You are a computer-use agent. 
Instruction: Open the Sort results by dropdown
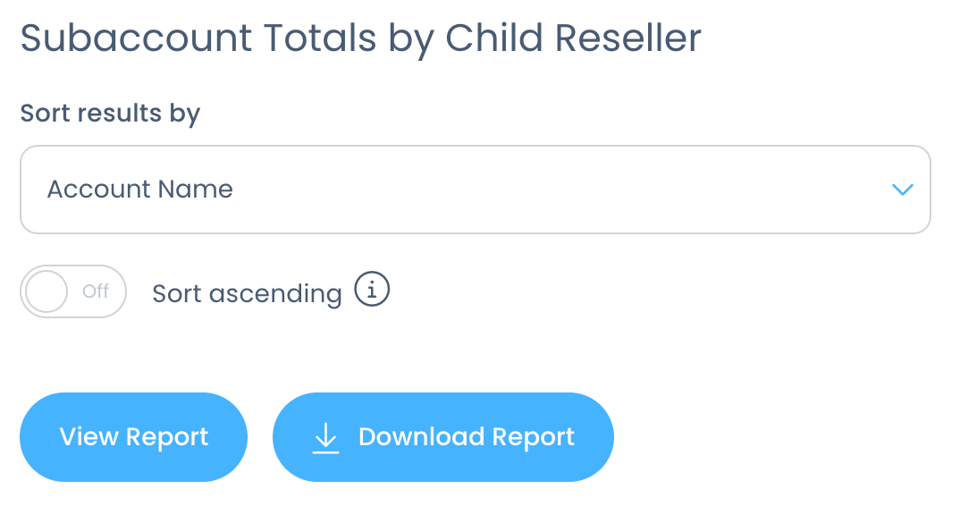coord(476,190)
